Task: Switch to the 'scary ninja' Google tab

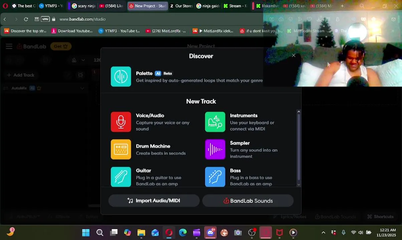Action: (x=83, y=6)
